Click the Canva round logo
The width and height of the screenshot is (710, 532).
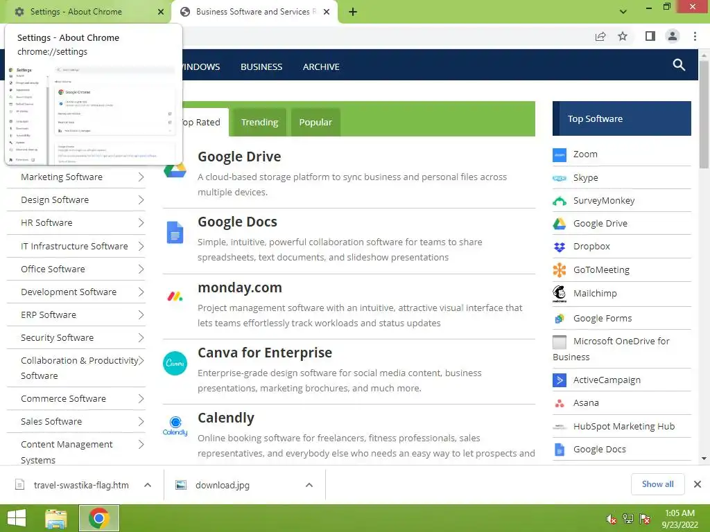click(x=175, y=363)
